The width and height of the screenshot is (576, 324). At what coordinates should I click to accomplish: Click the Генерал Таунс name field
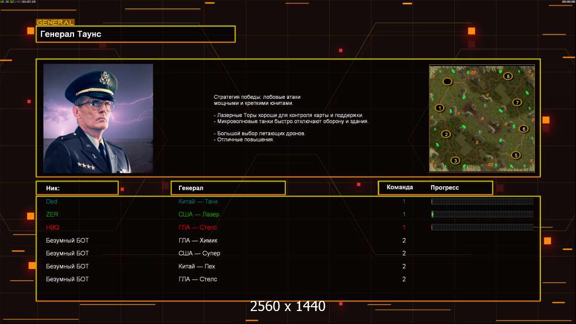point(136,34)
